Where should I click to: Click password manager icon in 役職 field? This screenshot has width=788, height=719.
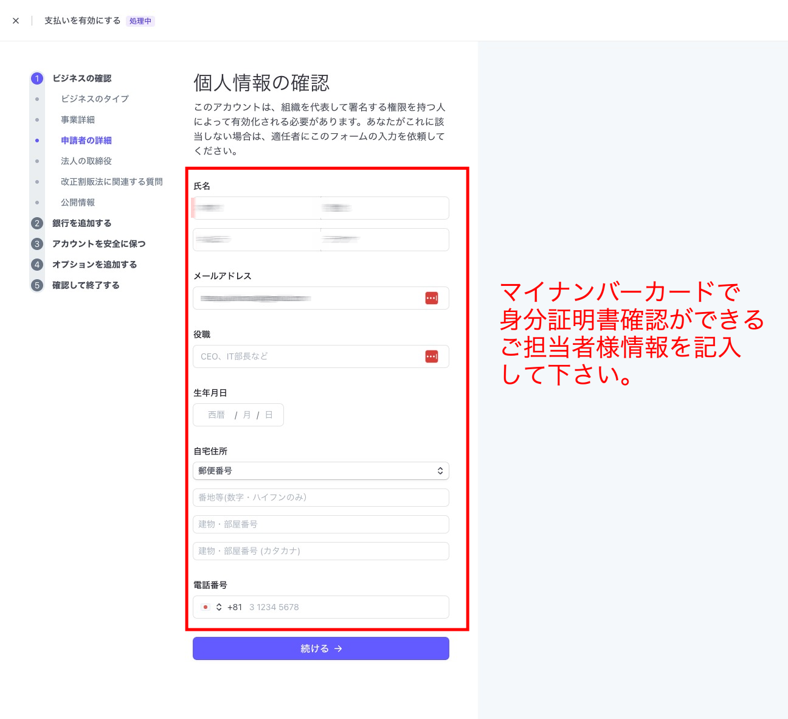coord(431,356)
